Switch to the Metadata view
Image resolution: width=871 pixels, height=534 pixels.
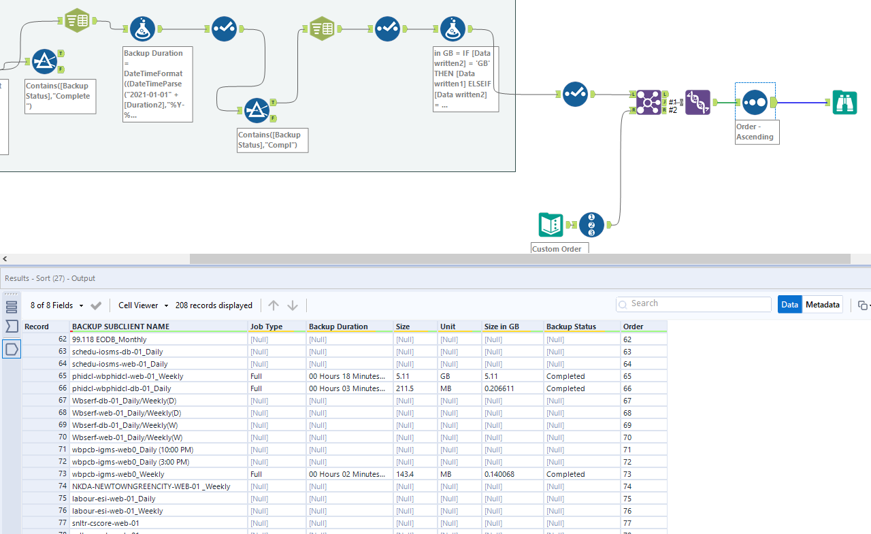click(x=822, y=305)
